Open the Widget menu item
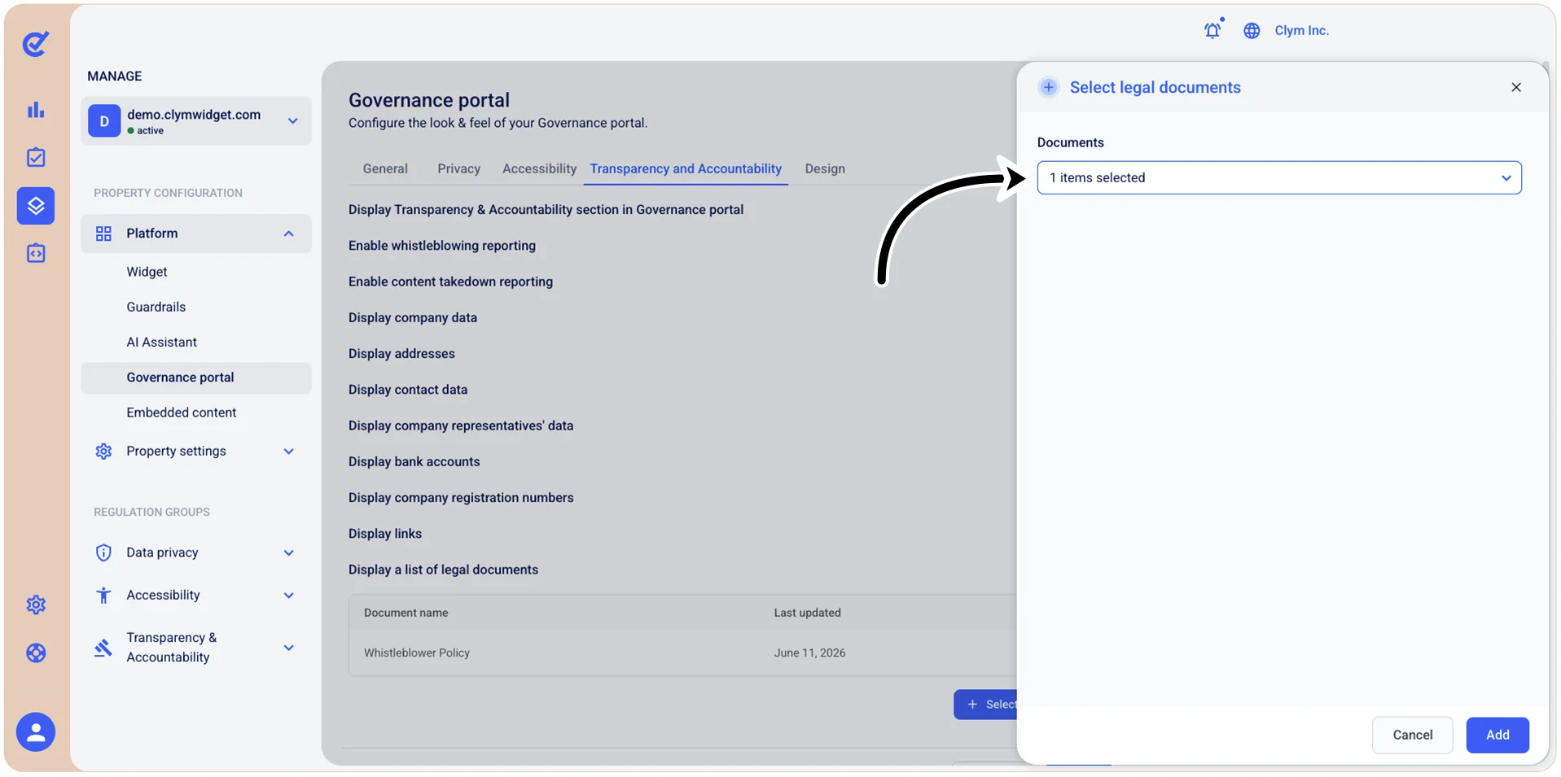The width and height of the screenshot is (1561, 777). click(x=147, y=272)
